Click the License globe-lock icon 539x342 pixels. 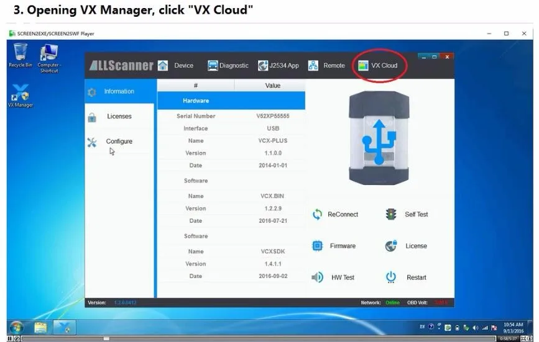(x=391, y=246)
